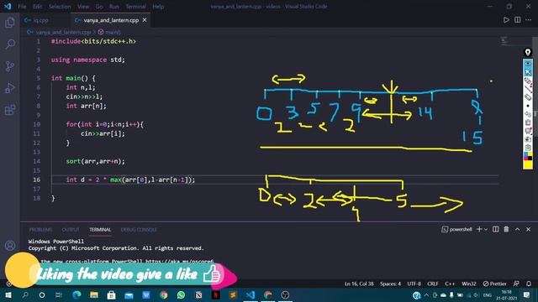This screenshot has width=538, height=302.
Task: Add a new terminal with plus icon
Action: (x=479, y=229)
